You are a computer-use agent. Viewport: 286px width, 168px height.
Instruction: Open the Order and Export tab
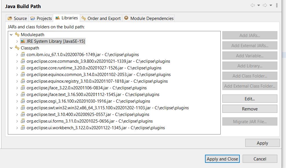pos(101,18)
